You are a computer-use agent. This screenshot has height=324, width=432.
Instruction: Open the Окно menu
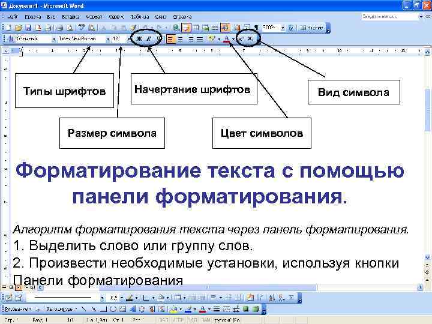pos(161,17)
